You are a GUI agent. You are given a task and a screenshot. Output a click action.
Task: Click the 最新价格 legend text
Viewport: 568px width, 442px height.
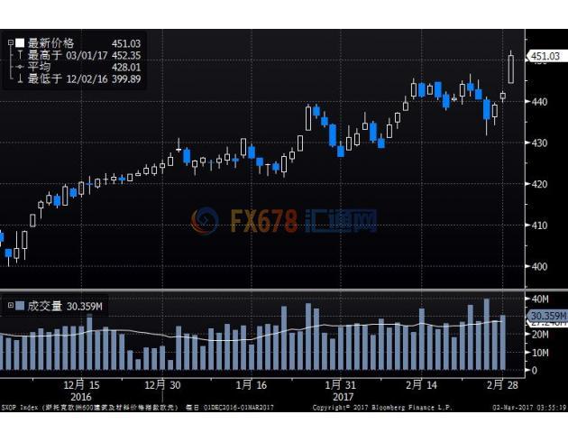click(50, 42)
